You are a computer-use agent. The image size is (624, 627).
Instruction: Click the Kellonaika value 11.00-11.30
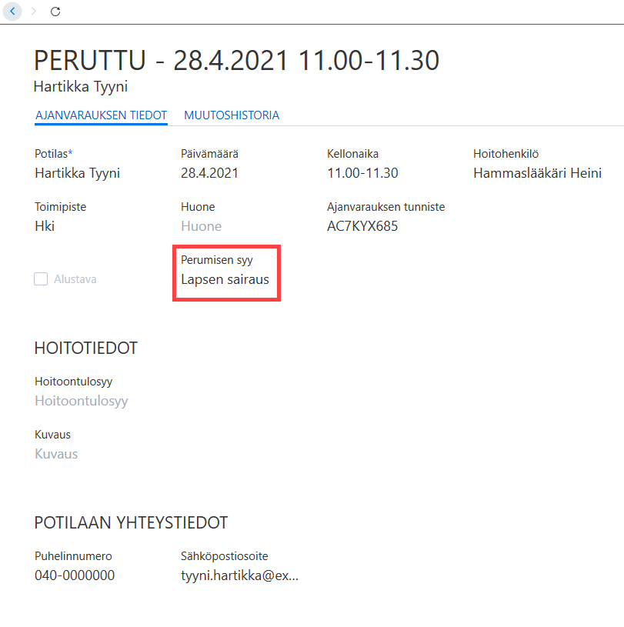(362, 173)
